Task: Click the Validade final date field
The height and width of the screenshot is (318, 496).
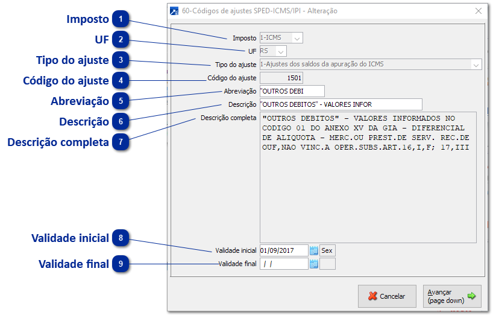Action: tap(283, 264)
